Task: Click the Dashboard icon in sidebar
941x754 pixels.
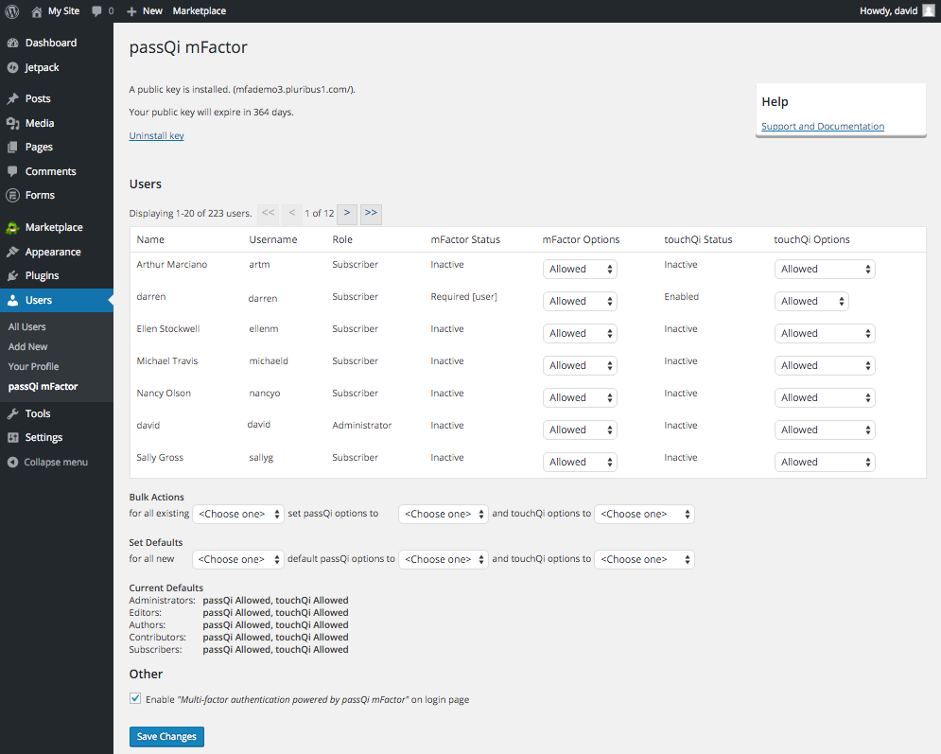Action: pyautogui.click(x=12, y=44)
